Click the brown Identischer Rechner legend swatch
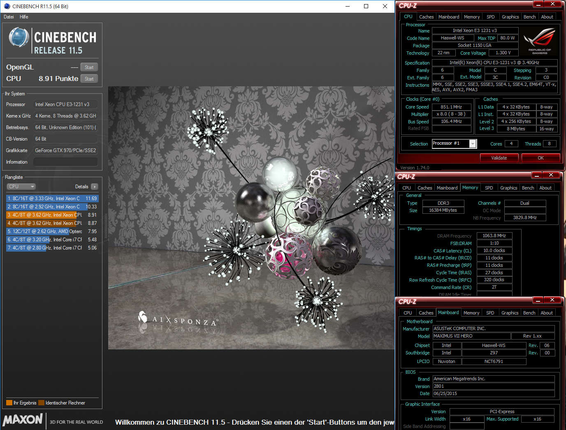This screenshot has height=430, width=566. (x=41, y=403)
